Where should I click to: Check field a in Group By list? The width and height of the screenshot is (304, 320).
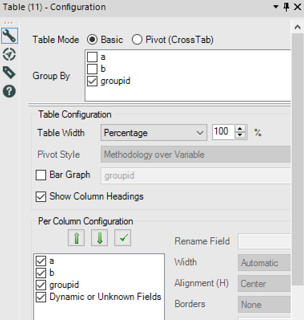click(x=92, y=57)
